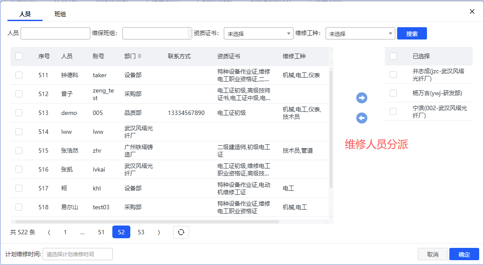Screen dimensions: 484x265
Task: Confirm the assignment with 确定
Action: [x=463, y=254]
